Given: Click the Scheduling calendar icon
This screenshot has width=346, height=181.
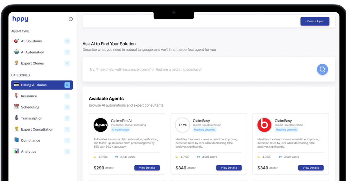Looking at the screenshot, I should click(16, 107).
